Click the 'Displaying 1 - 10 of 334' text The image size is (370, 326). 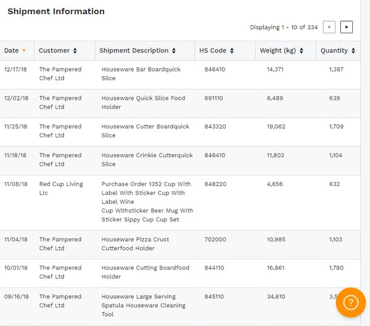tap(284, 27)
